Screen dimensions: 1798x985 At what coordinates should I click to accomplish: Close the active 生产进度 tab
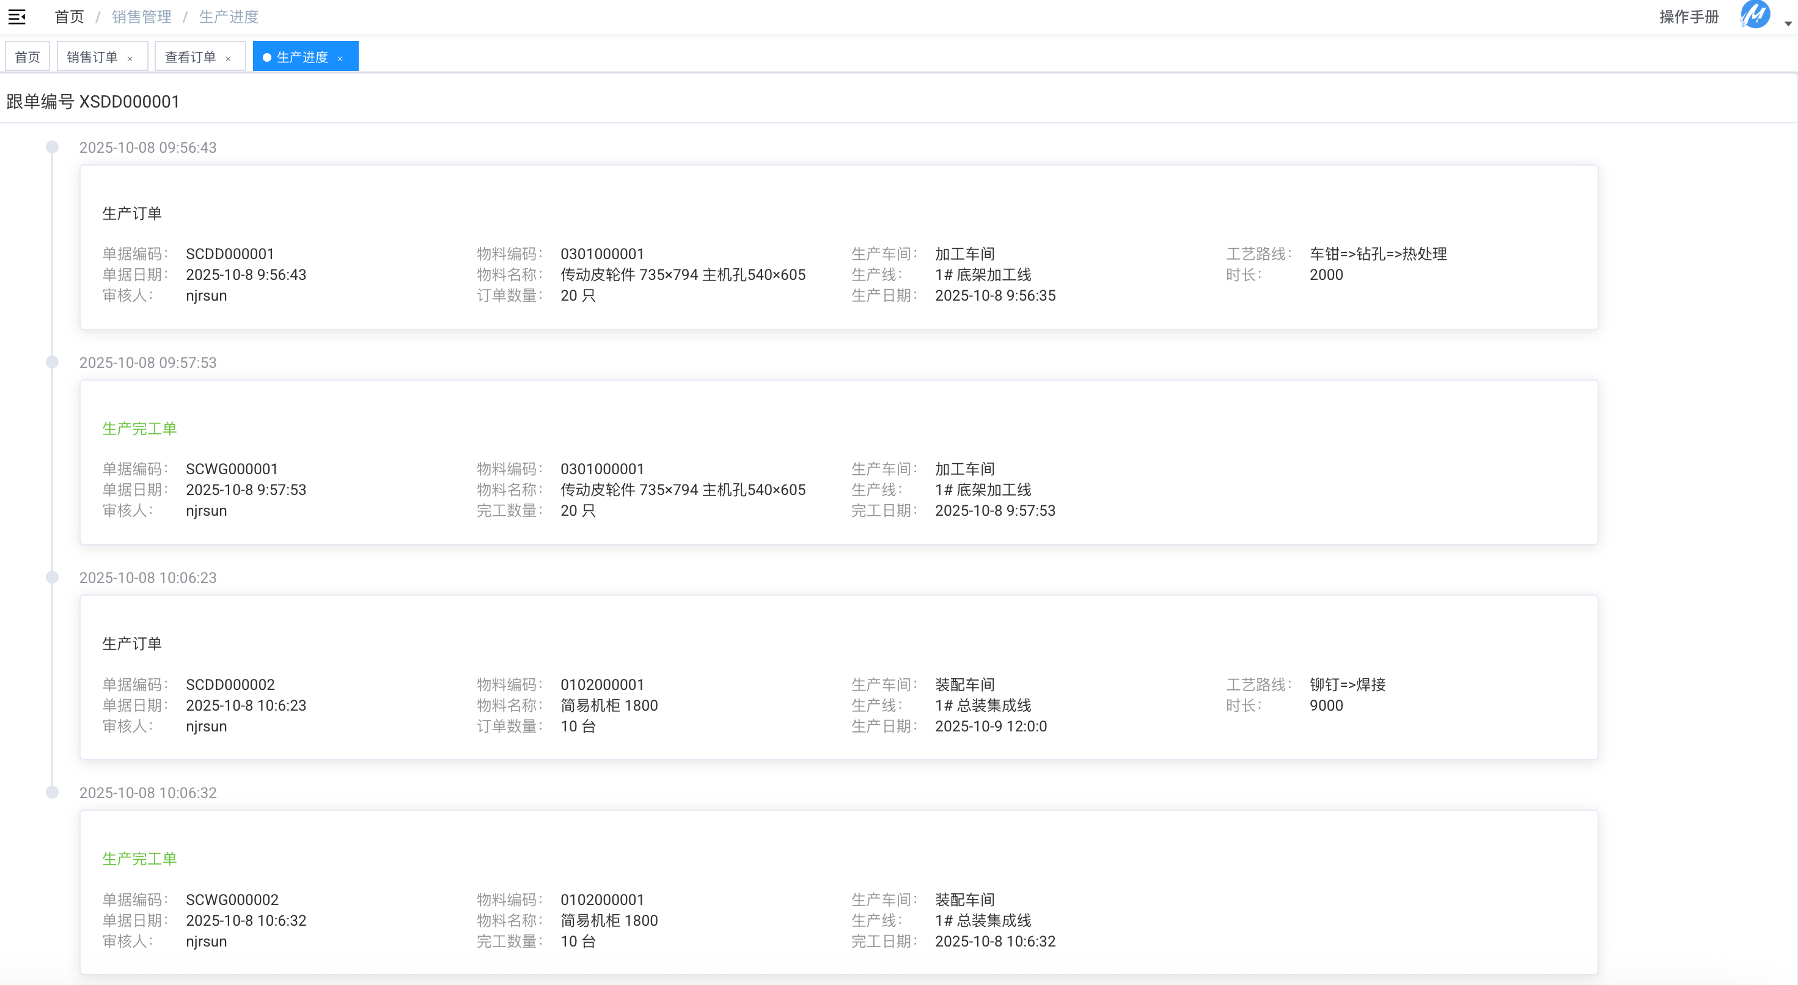(x=340, y=59)
